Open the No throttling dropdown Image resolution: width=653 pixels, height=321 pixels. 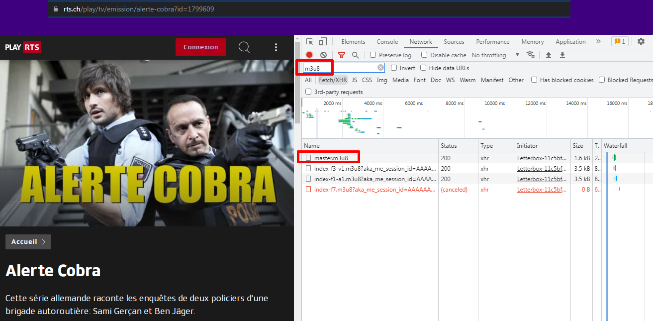[x=495, y=55]
